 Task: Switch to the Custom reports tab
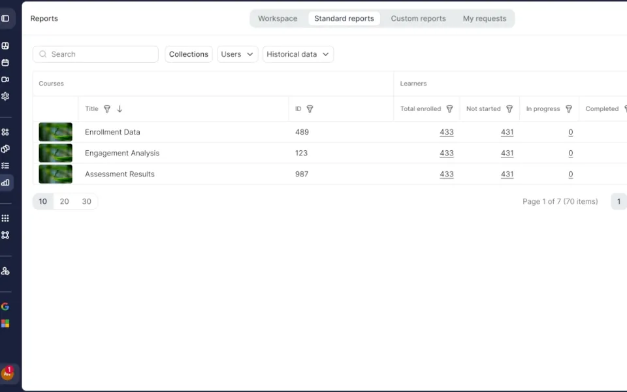(418, 18)
